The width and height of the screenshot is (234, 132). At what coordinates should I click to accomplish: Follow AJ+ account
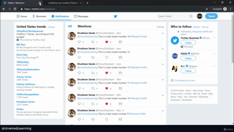click(x=188, y=71)
